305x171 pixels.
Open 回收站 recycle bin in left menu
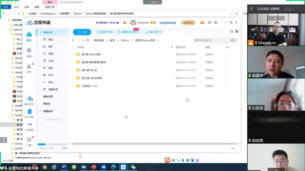click(47, 104)
